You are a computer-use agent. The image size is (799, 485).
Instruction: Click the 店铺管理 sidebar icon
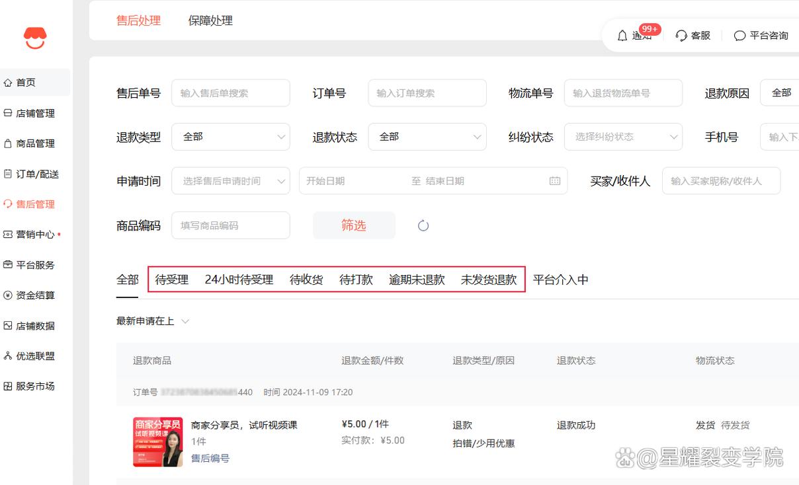tap(8, 113)
